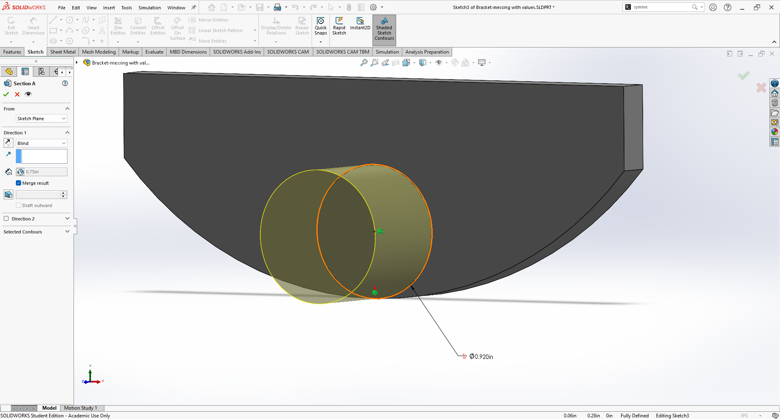
Task: Enable the Instant2D tool
Action: tap(360, 24)
